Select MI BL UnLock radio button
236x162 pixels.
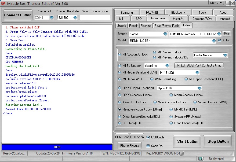pos(120,66)
